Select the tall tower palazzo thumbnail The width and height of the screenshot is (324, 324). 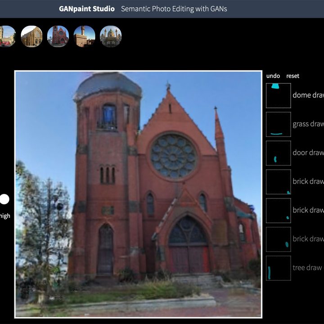(x=84, y=36)
